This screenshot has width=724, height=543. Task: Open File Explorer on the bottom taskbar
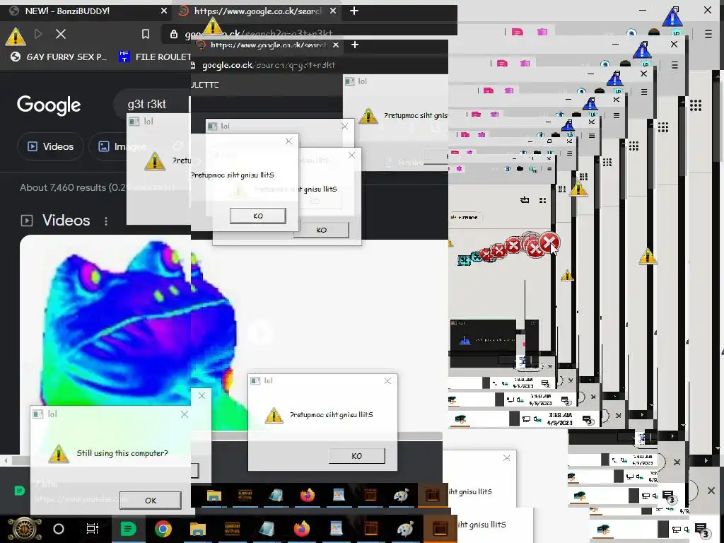(198, 529)
